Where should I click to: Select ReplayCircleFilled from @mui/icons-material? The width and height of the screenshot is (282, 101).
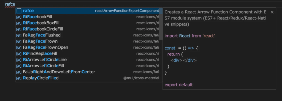[87, 78]
